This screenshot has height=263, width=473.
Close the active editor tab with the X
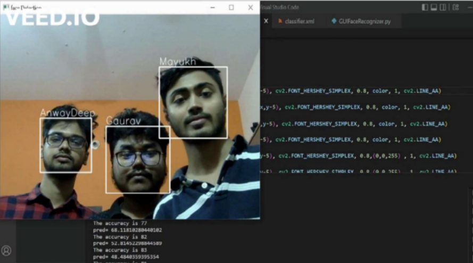pos(266,21)
